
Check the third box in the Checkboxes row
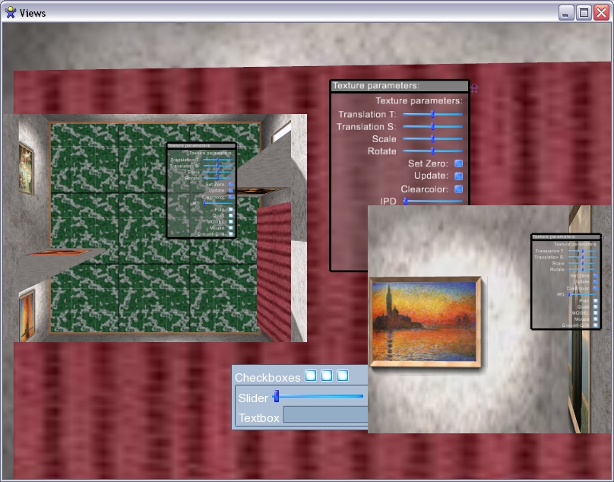343,376
